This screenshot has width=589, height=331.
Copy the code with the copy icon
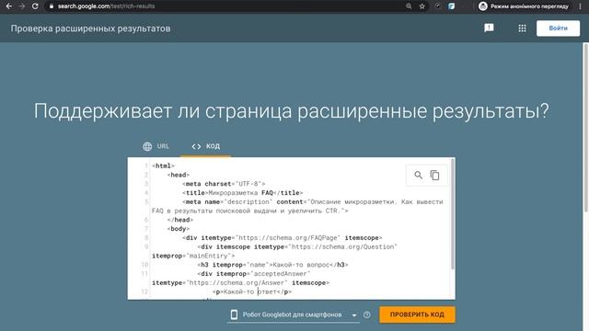[x=434, y=175]
